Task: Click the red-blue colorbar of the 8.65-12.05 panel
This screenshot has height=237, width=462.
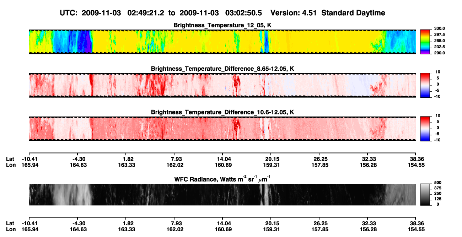Action: [425, 85]
